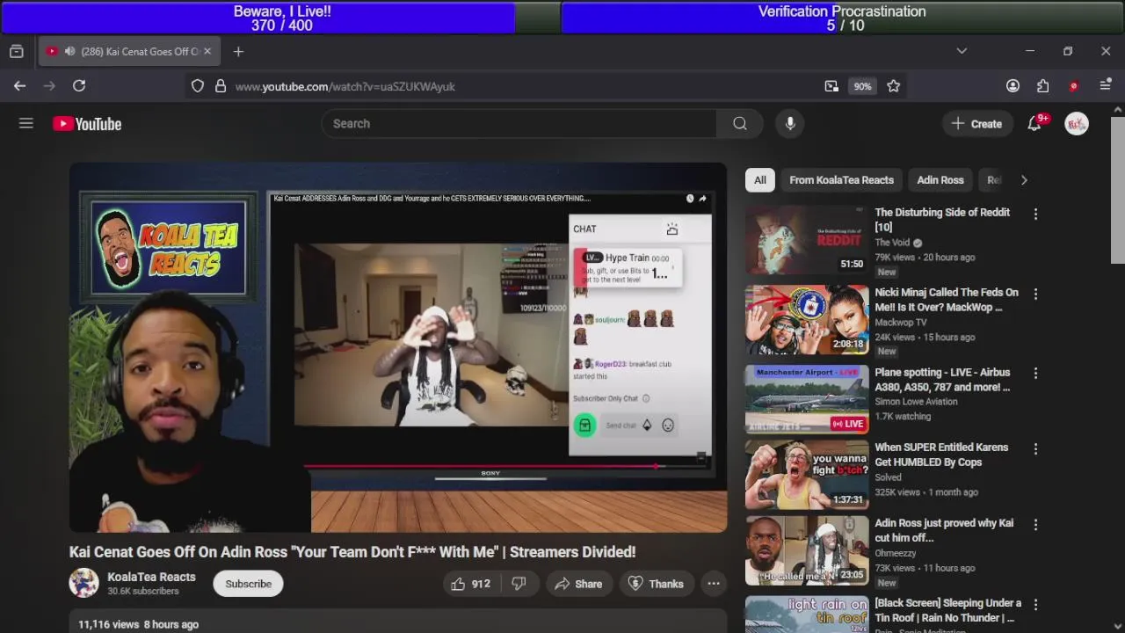Open KoalaTea Reacts channel avatar
The image size is (1125, 633).
click(84, 583)
